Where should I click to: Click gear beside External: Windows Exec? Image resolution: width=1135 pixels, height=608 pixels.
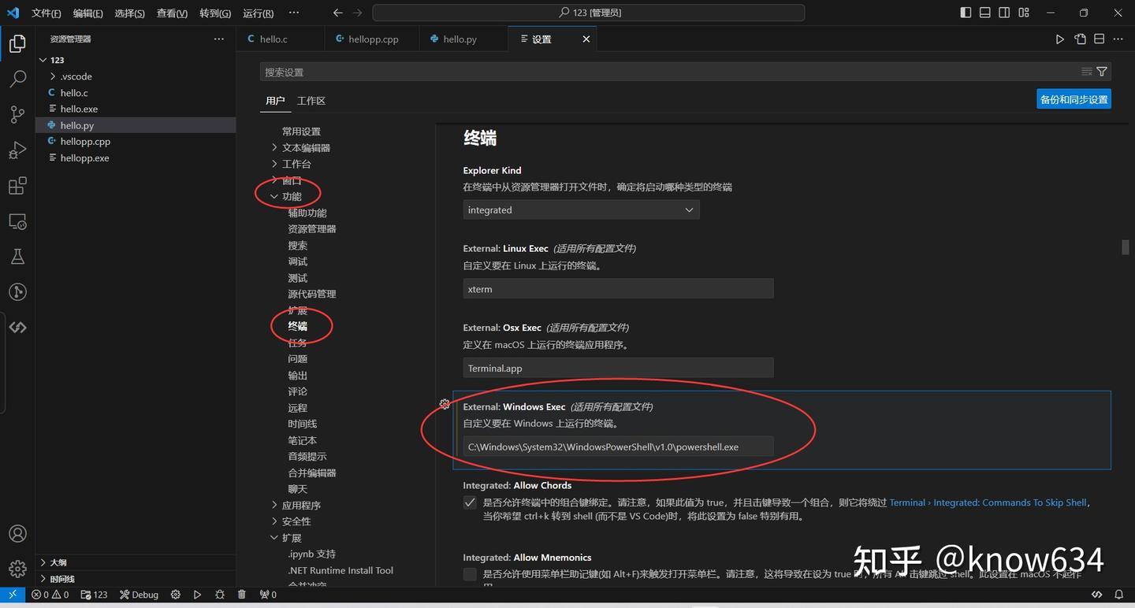[x=445, y=404]
